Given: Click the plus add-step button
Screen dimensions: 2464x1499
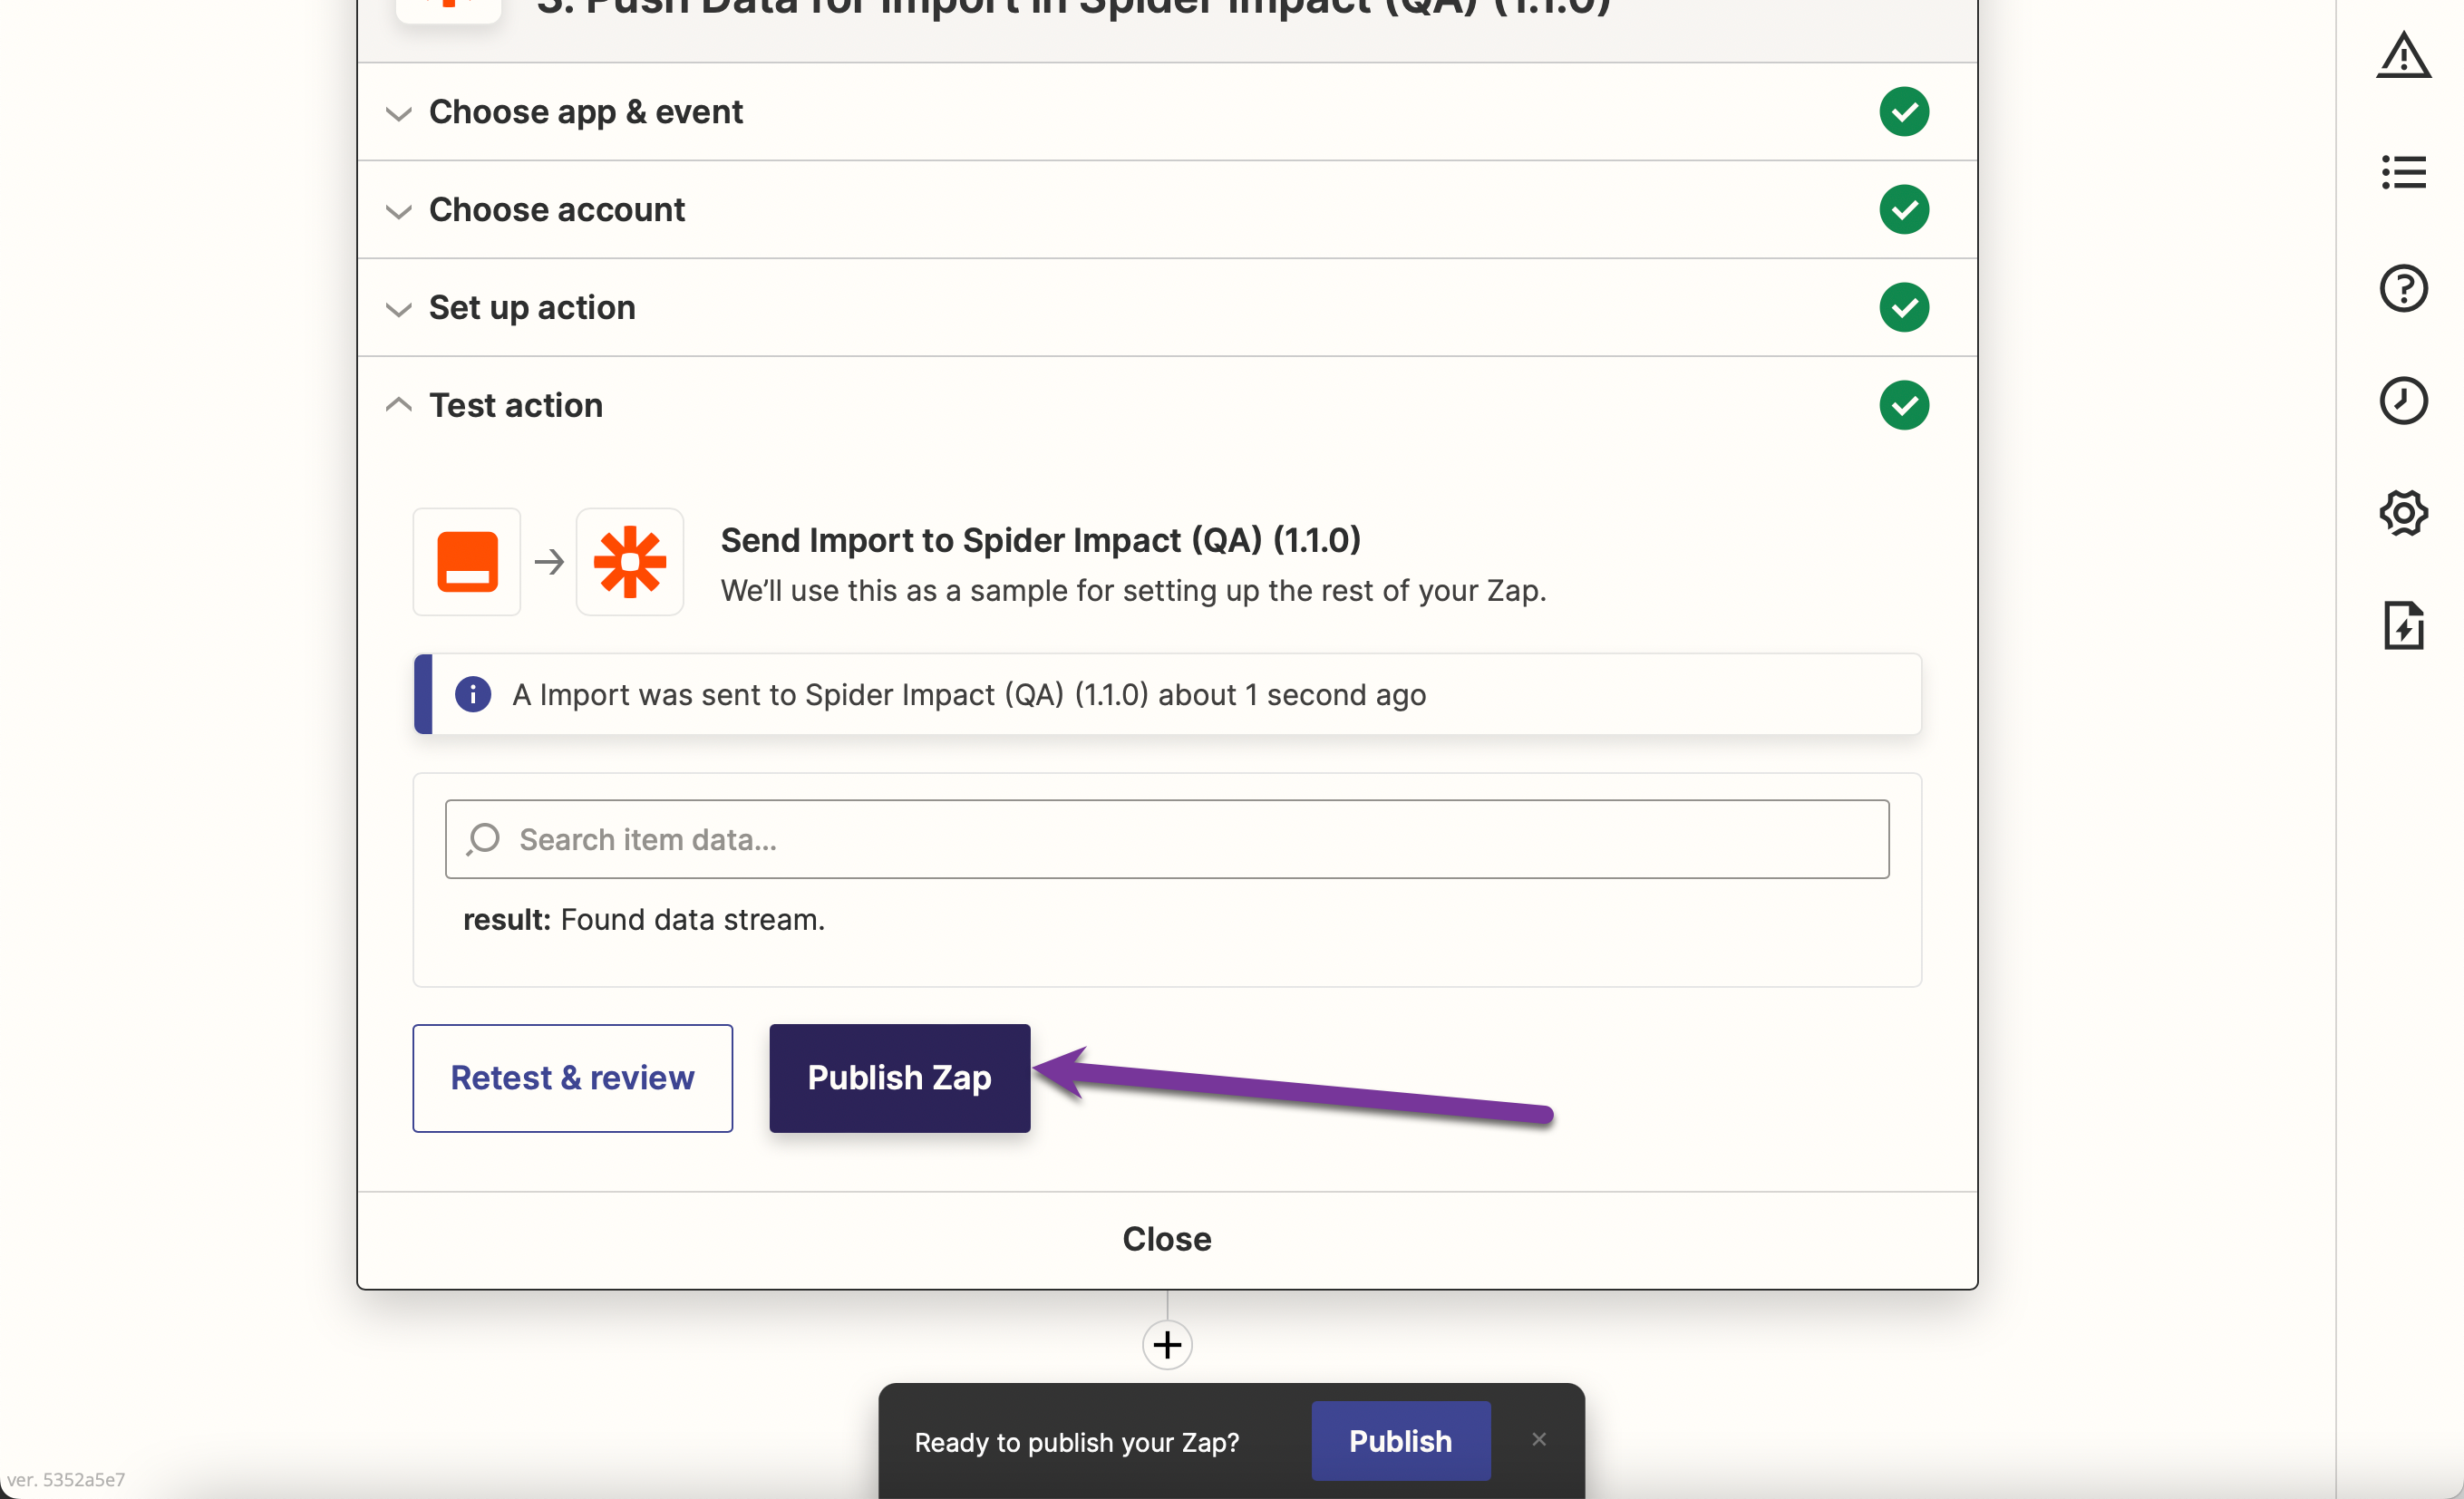Looking at the screenshot, I should (x=1167, y=1345).
